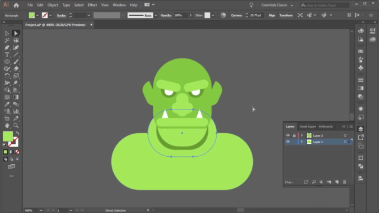Screen dimensions: 379x213
Task: Open the Object menu
Action: click(x=53, y=5)
